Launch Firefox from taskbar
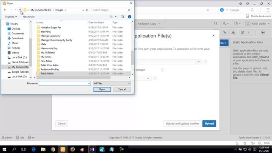The image size is (272, 153). coord(73,149)
